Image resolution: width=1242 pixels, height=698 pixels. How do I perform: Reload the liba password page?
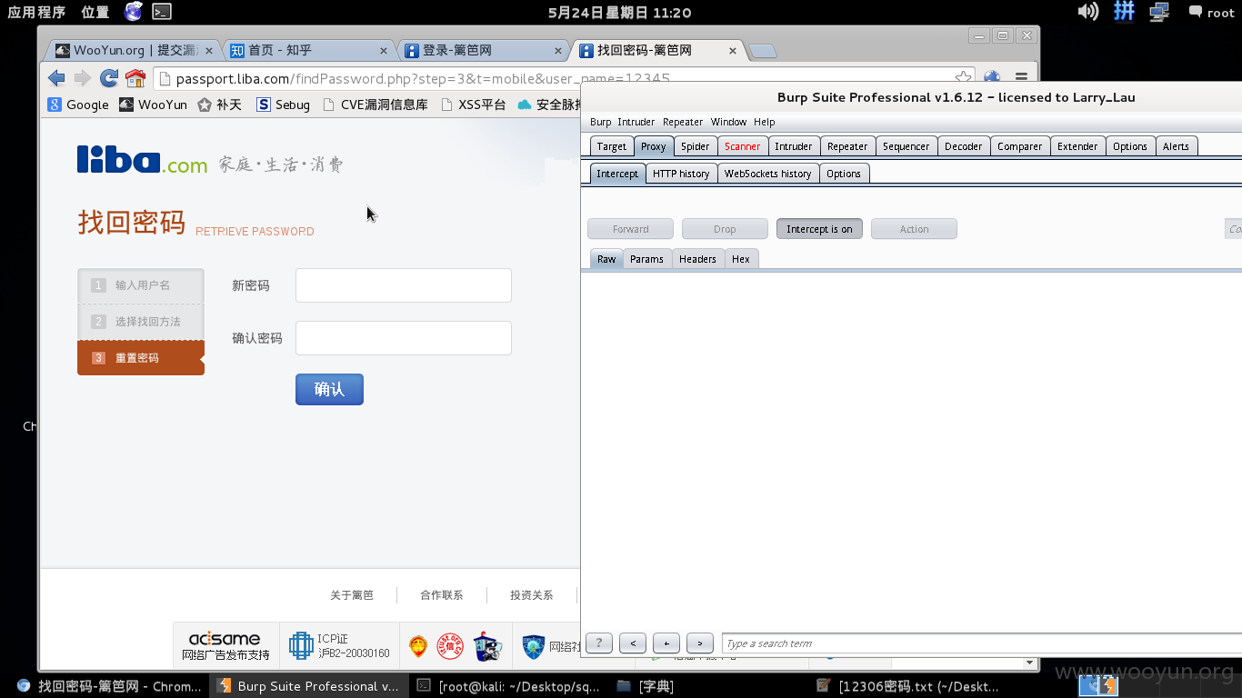(109, 78)
